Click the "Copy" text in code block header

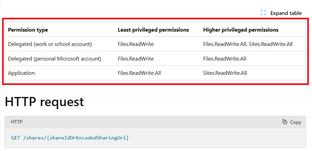point(295,122)
